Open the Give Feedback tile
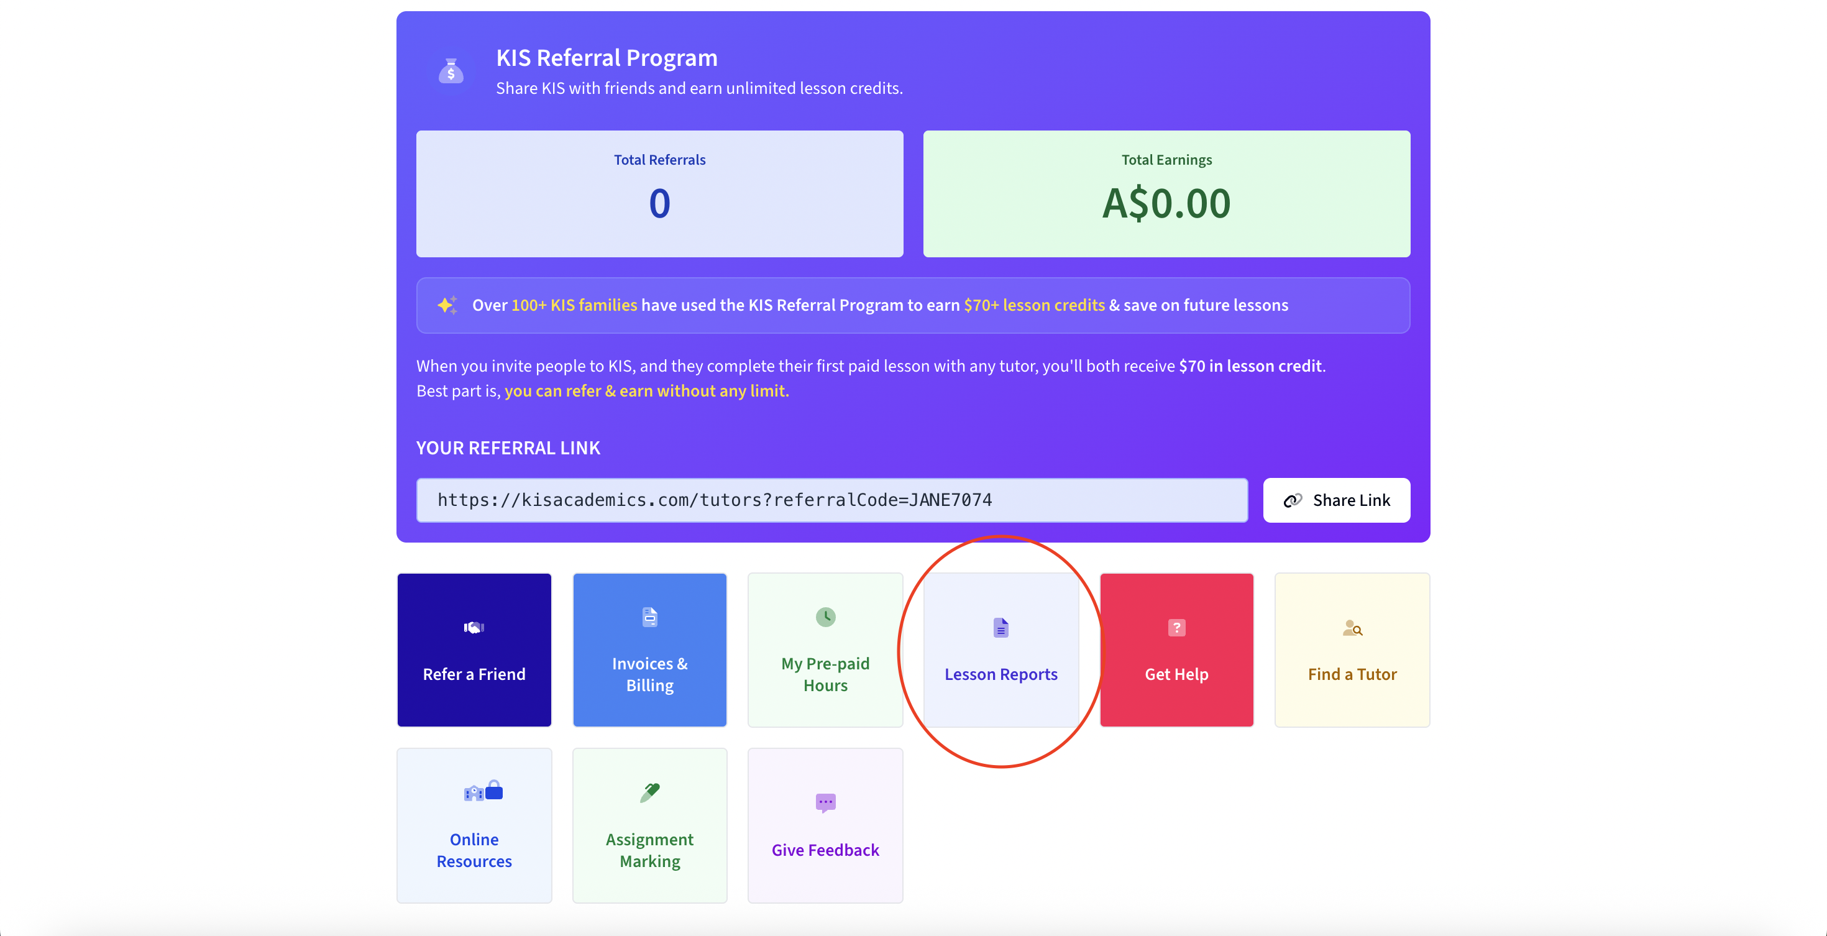Viewport: 1827px width, 936px height. point(825,825)
